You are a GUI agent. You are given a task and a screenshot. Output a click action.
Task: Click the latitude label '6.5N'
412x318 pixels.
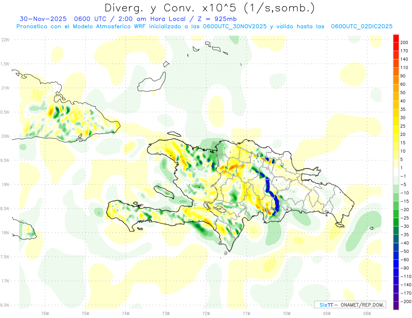pyautogui.click(x=4, y=305)
